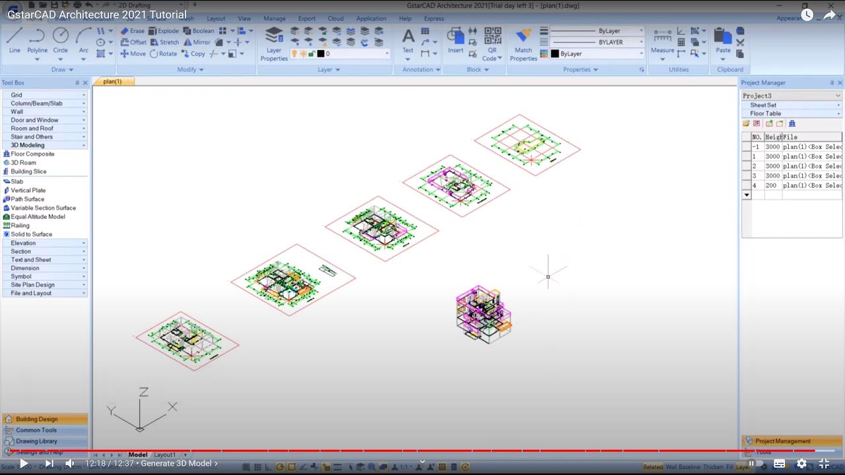Click the Copy tool in Modify
The image size is (845, 475).
coord(193,53)
